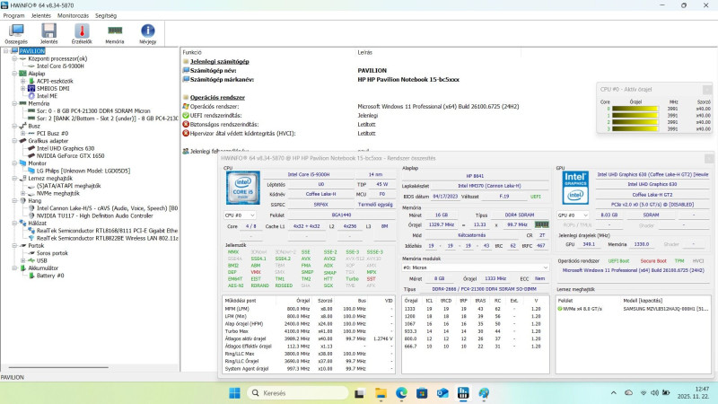Open the memory module #0: Micron dropdown
The height and width of the screenshot is (404, 718).
coord(476,268)
